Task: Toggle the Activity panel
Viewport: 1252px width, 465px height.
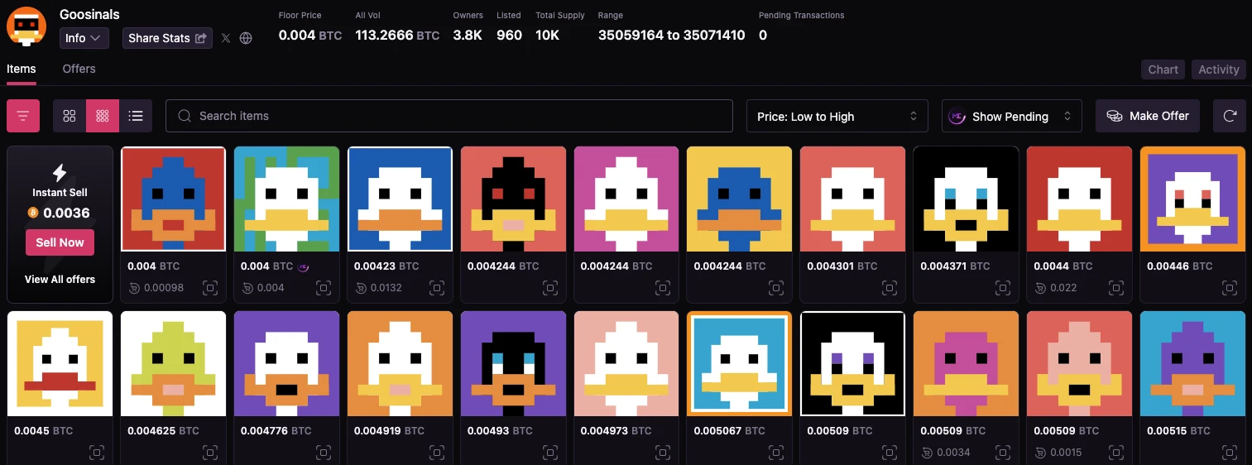Action: point(1218,70)
